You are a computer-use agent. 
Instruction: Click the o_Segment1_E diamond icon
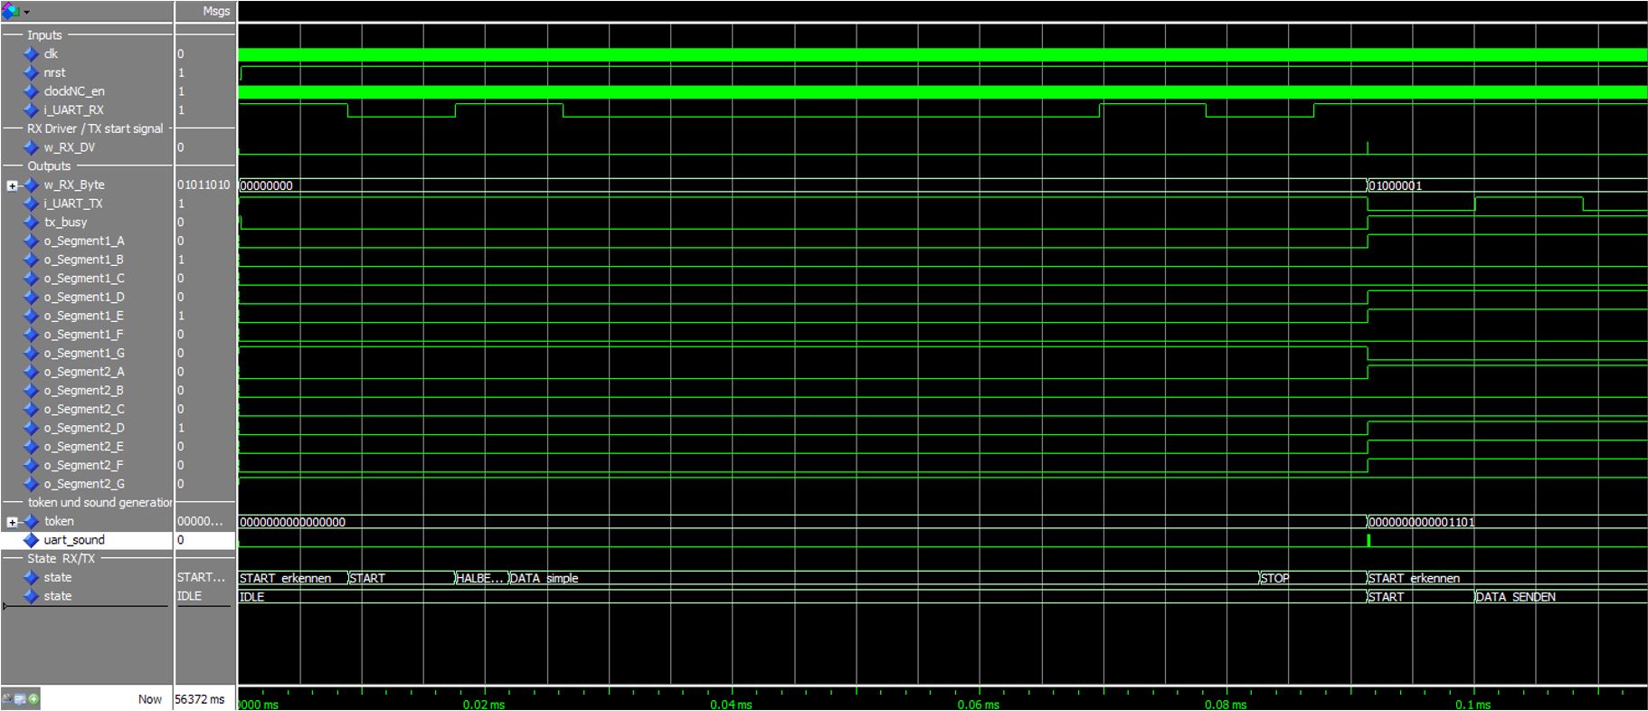click(32, 316)
